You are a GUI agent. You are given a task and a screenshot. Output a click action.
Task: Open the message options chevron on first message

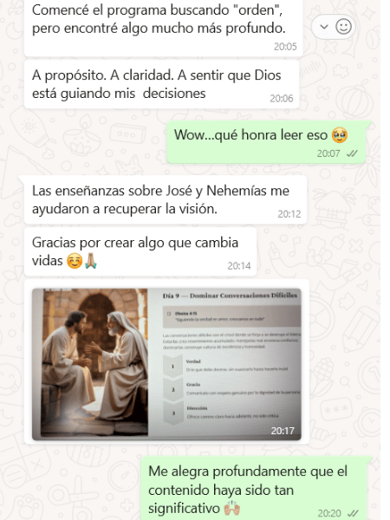tap(324, 27)
